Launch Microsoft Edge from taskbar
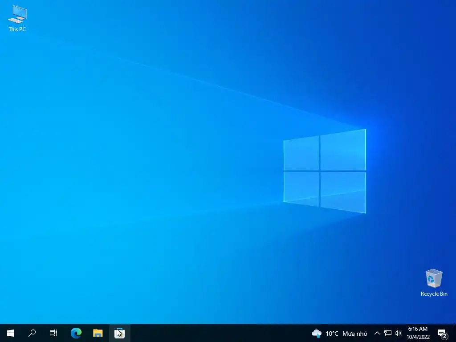This screenshot has width=456, height=342. click(x=76, y=333)
